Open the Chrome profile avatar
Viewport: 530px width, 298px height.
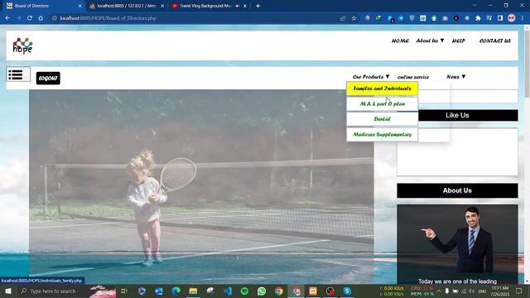pos(512,18)
